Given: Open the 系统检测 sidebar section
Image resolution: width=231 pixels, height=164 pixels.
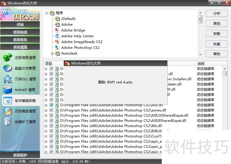Looking at the screenshot, I should point(20,32).
